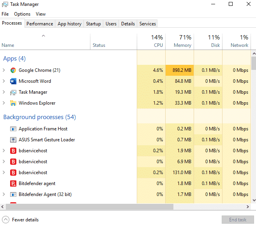Open the Options menu

click(x=22, y=14)
